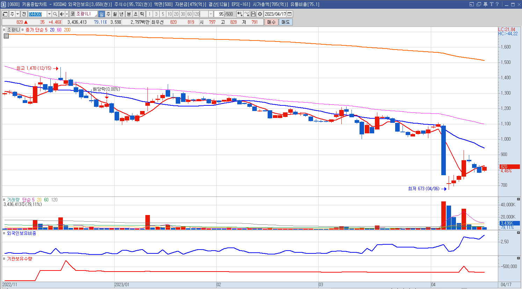Click the 최우선 quote label

[x=157, y=22]
